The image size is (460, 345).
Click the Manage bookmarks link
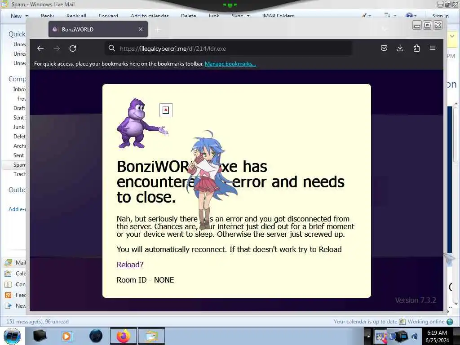(x=230, y=64)
